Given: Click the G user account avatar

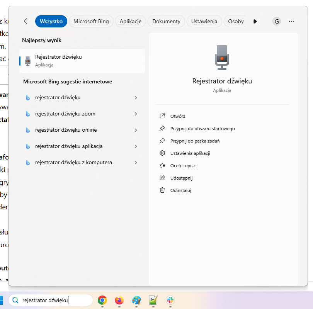Looking at the screenshot, I should pyautogui.click(x=277, y=21).
